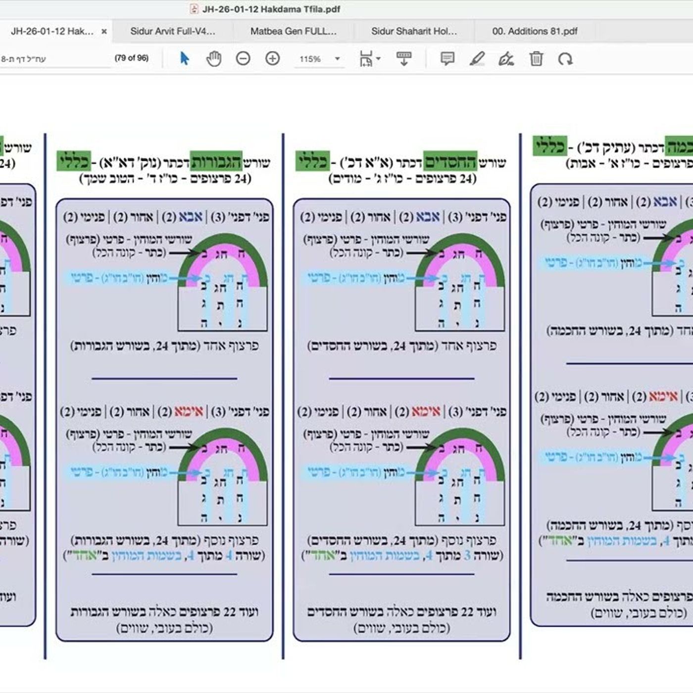The width and height of the screenshot is (693, 693).
Task: Click the scrolling mode keyboard icon
Action: click(x=404, y=58)
